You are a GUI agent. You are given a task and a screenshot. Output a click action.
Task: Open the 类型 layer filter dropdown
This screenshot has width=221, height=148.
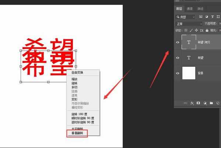tap(186, 16)
